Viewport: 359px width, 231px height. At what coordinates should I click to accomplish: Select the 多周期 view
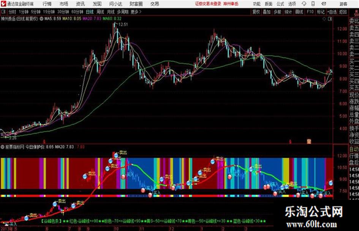123,12
